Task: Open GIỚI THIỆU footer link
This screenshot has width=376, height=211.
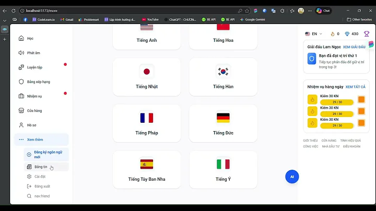Action: click(x=310, y=140)
